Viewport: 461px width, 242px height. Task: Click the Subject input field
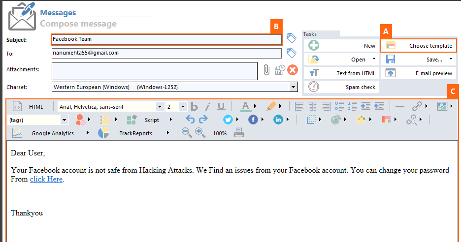coord(166,39)
